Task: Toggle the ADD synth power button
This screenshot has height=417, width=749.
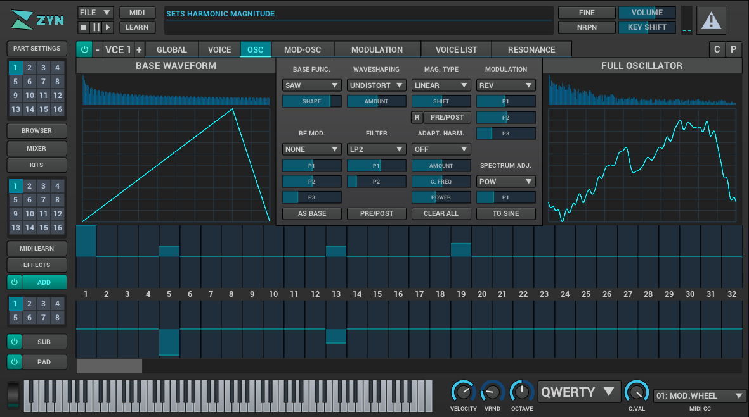Action: pos(14,282)
